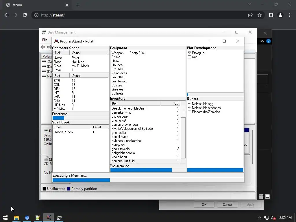Screen dimensions: 296x222
Task: Toggle the Prologue checkbox
Action: pyautogui.click(x=190, y=53)
